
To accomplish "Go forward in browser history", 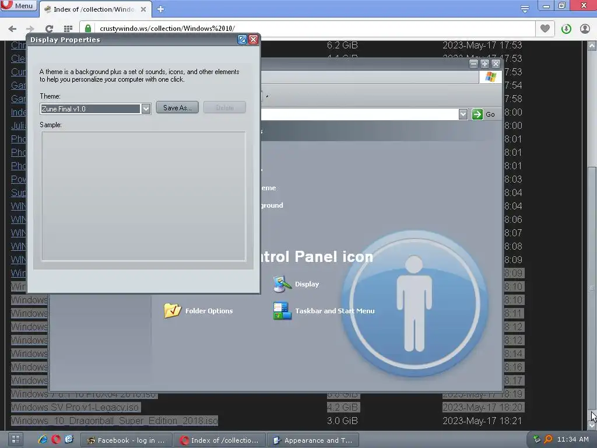I will (30, 29).
